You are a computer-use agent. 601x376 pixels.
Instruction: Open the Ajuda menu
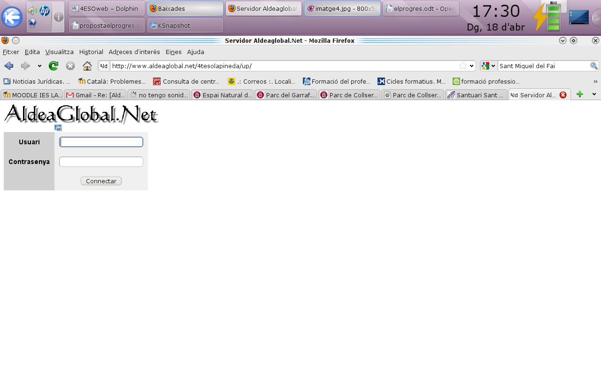point(195,52)
